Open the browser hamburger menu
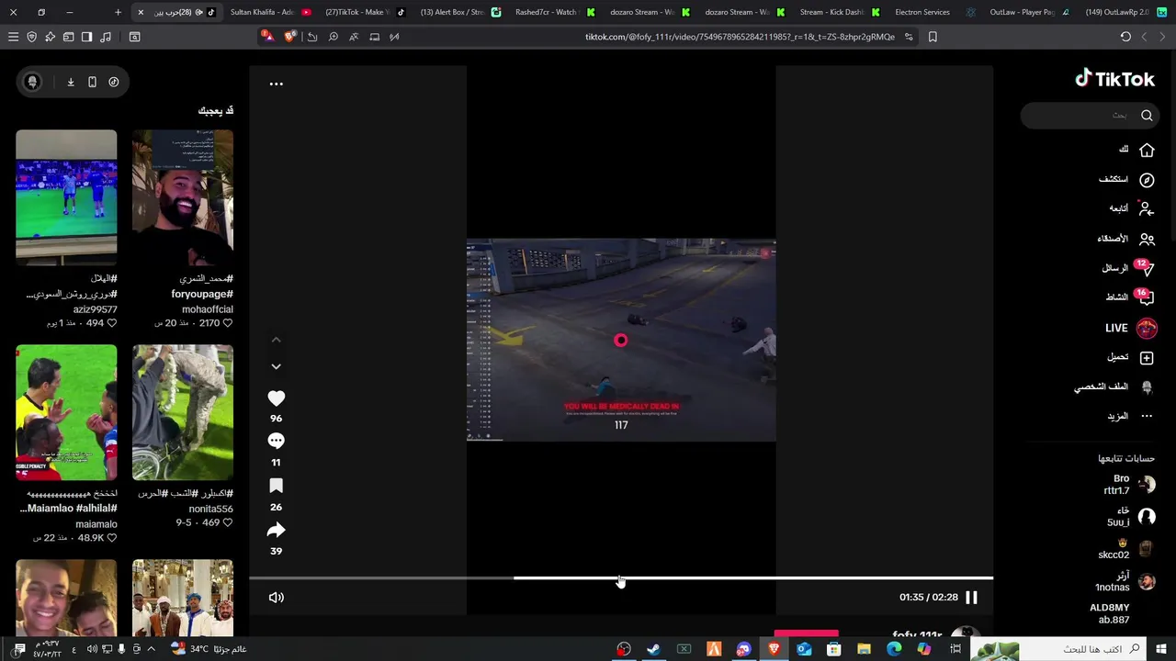Screen dimensions: 1176x661 point(13,37)
